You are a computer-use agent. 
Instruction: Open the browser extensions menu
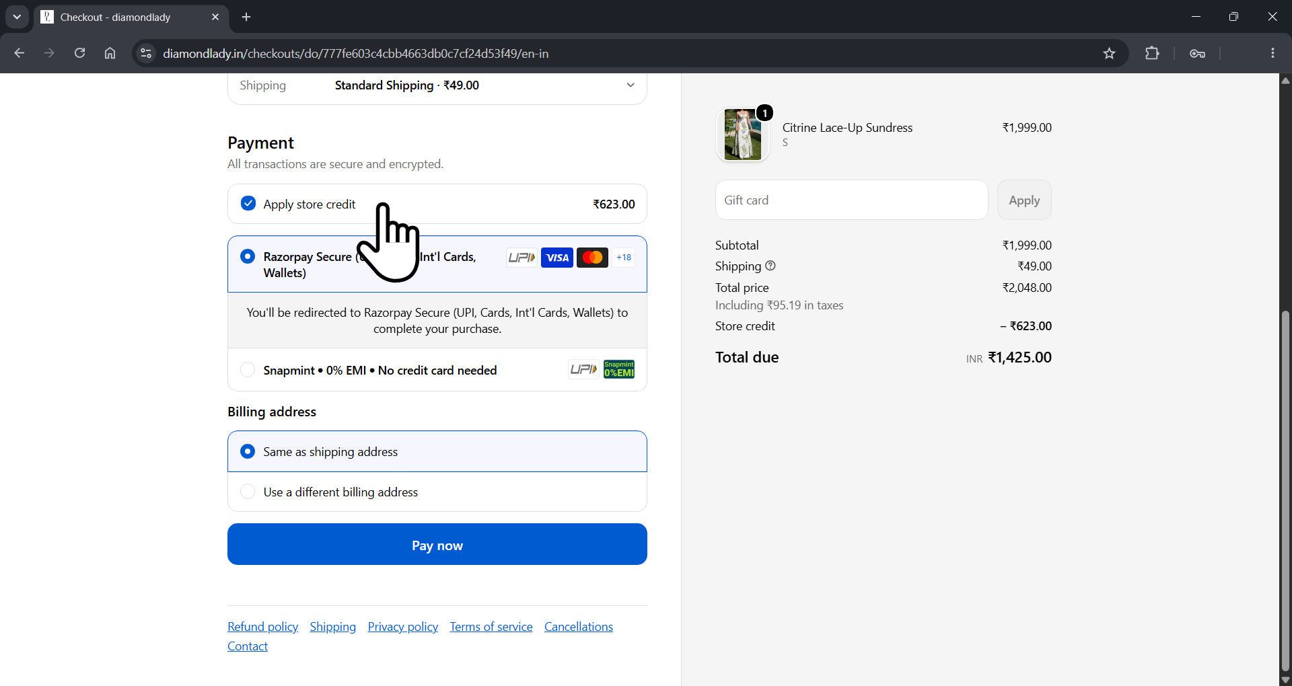coord(1152,53)
